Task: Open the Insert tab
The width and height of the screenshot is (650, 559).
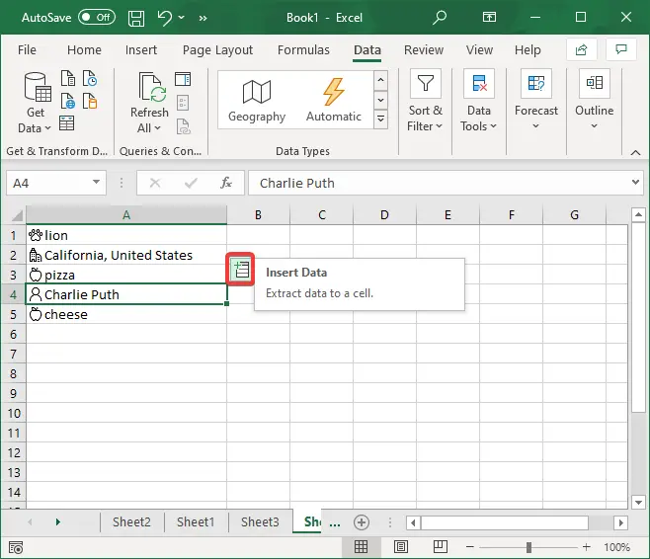Action: pyautogui.click(x=141, y=50)
